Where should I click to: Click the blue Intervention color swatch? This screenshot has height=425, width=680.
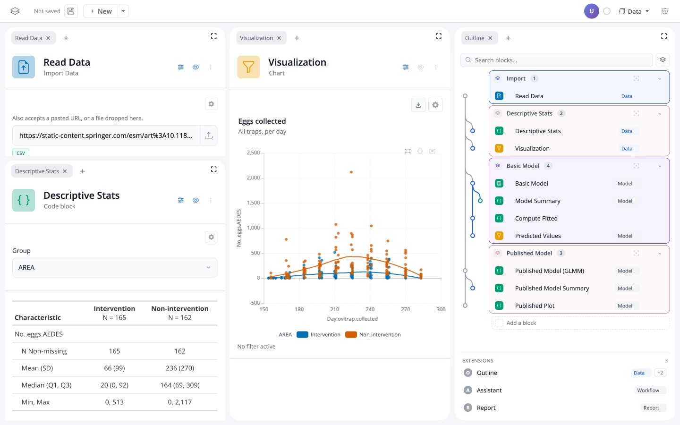pos(302,335)
